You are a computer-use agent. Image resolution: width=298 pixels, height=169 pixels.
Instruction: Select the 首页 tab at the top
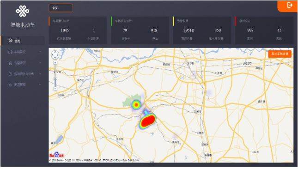[61, 8]
